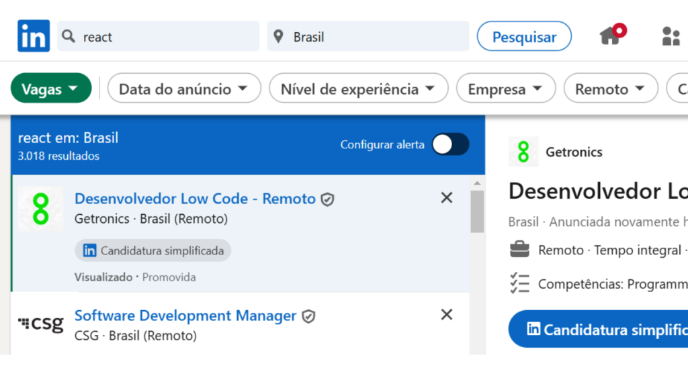Open the Data do anúncio filter
Image resolution: width=688 pixels, height=382 pixels.
pyautogui.click(x=183, y=89)
